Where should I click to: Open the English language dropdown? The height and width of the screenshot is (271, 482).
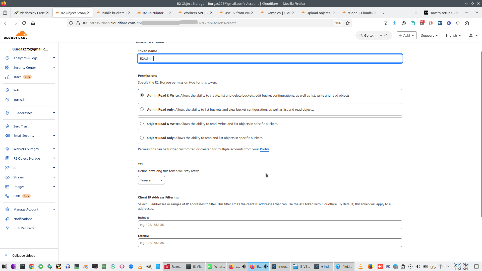pyautogui.click(x=453, y=35)
